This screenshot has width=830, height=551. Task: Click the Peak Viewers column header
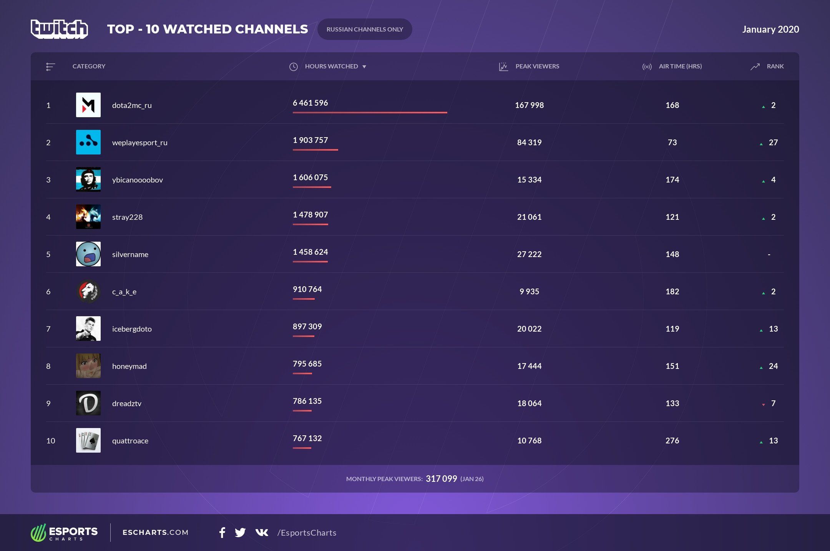click(537, 66)
